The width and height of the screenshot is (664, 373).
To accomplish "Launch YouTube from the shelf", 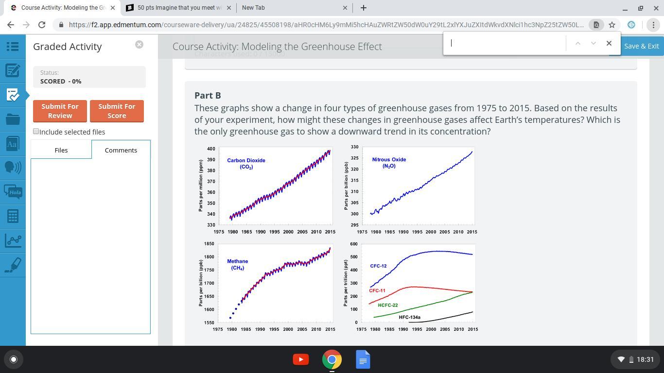I will tap(301, 359).
